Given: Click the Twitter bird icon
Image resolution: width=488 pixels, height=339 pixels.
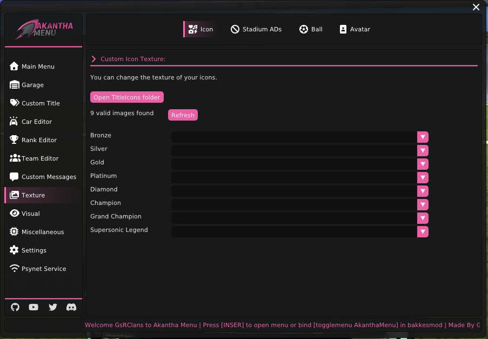Looking at the screenshot, I should pyautogui.click(x=52, y=307).
